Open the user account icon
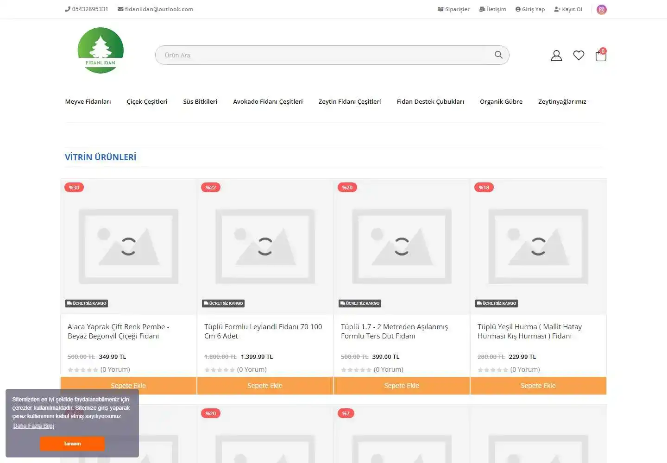 click(x=556, y=56)
